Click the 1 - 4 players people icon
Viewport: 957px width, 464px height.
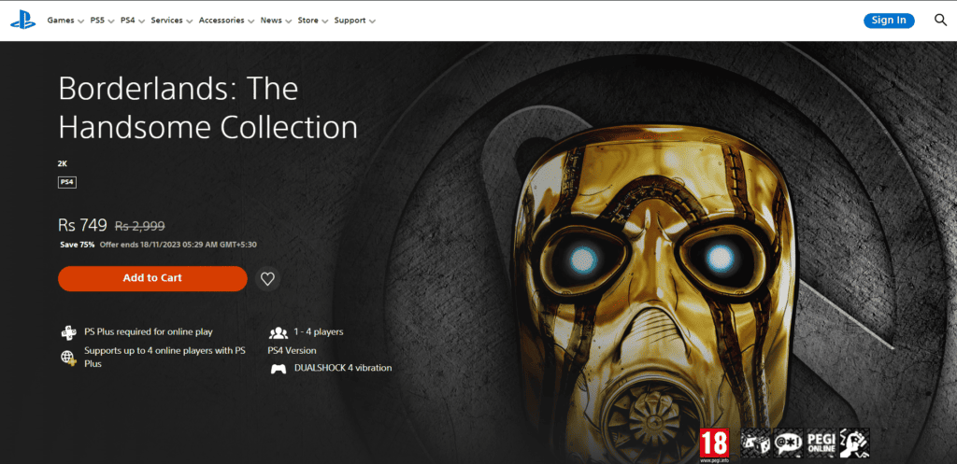coord(278,333)
